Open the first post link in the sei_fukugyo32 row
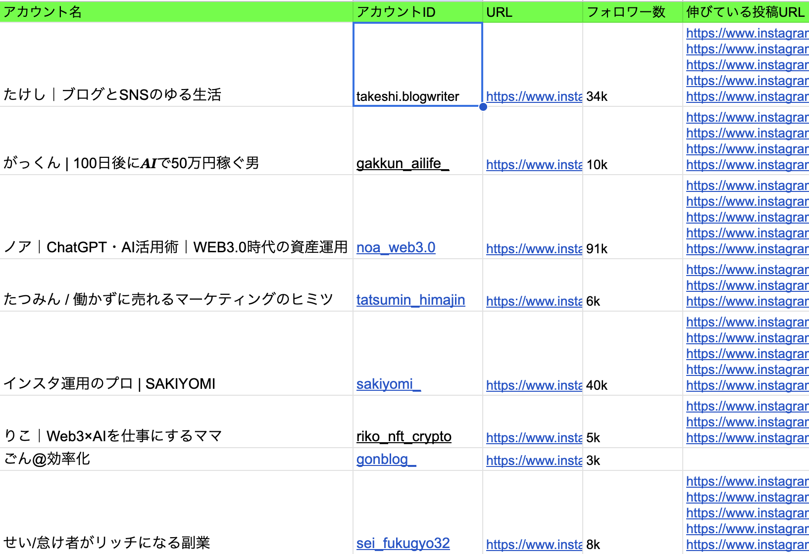The height and width of the screenshot is (554, 809). tap(747, 481)
